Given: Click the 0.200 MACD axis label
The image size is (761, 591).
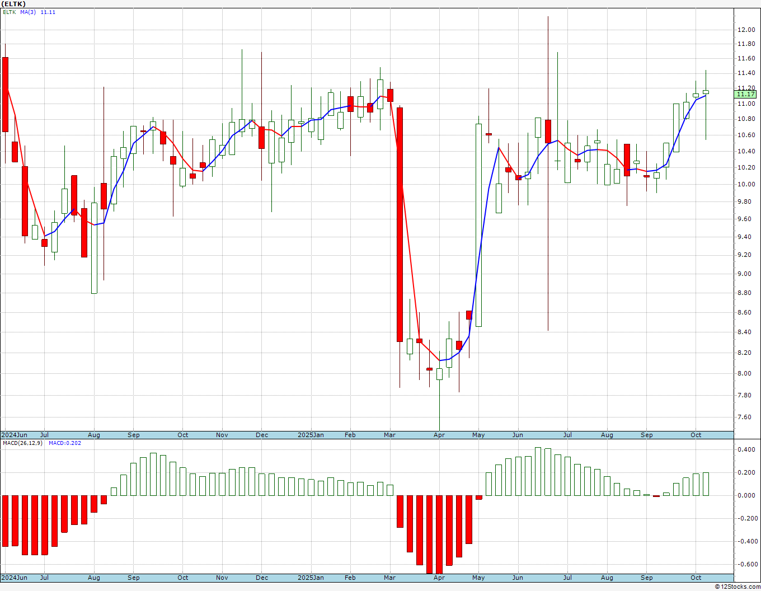Looking at the screenshot, I should 746,472.
